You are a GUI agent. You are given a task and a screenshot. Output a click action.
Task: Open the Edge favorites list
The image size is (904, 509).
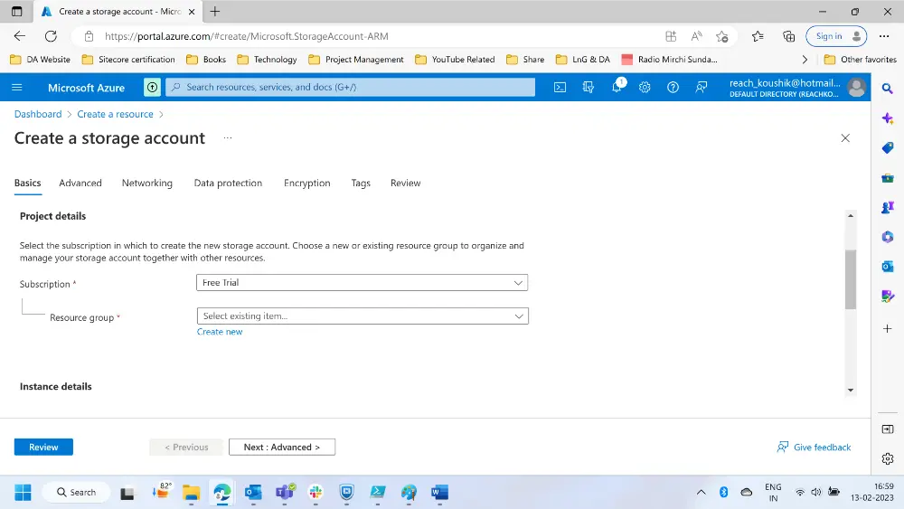[758, 36]
